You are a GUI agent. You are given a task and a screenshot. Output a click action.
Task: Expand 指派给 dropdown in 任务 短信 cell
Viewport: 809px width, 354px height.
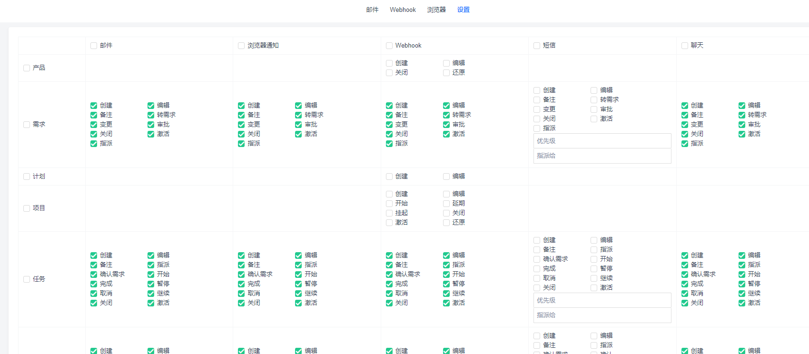pyautogui.click(x=602, y=315)
